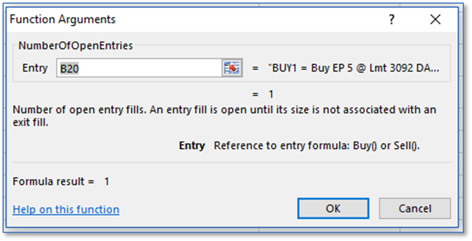Click the Entry label beside the input
The image size is (472, 241).
tap(35, 68)
